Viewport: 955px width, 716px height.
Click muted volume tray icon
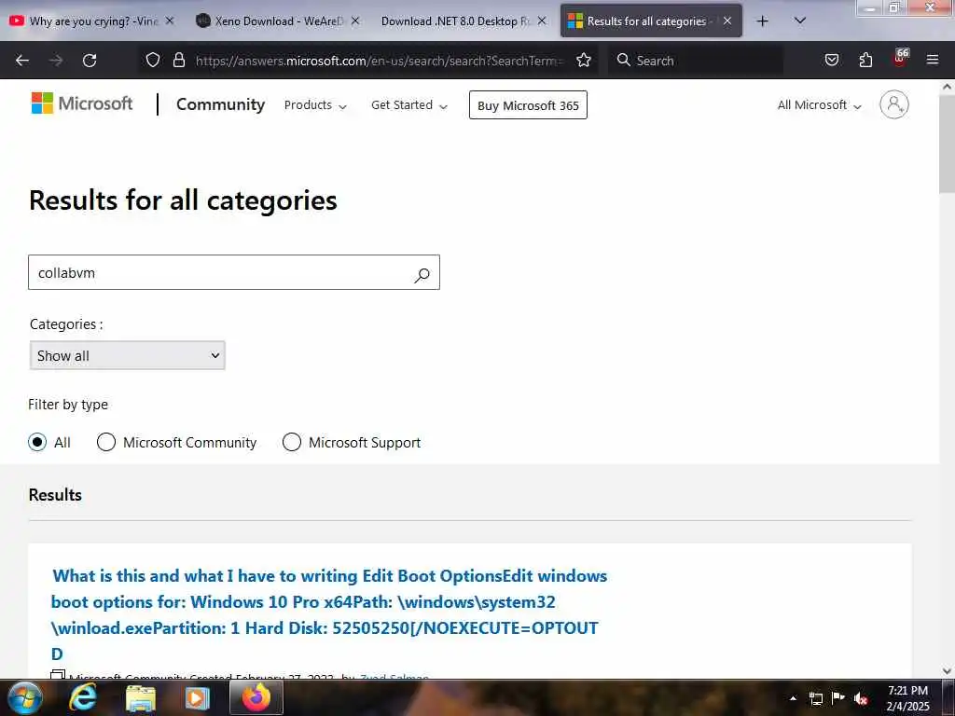(861, 698)
